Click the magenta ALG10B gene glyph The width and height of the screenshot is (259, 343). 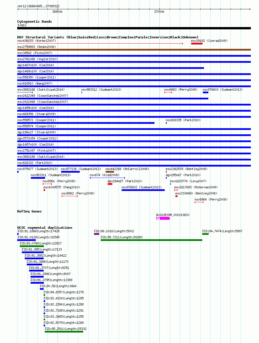pyautogui.click(x=163, y=218)
